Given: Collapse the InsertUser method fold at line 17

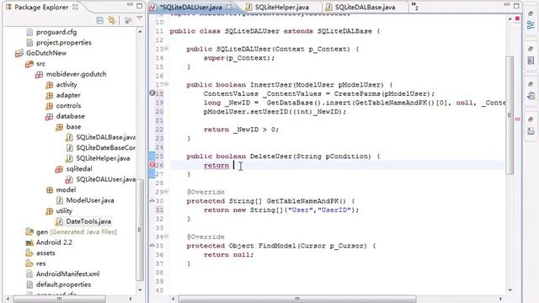Looking at the screenshot, I should pos(167,84).
